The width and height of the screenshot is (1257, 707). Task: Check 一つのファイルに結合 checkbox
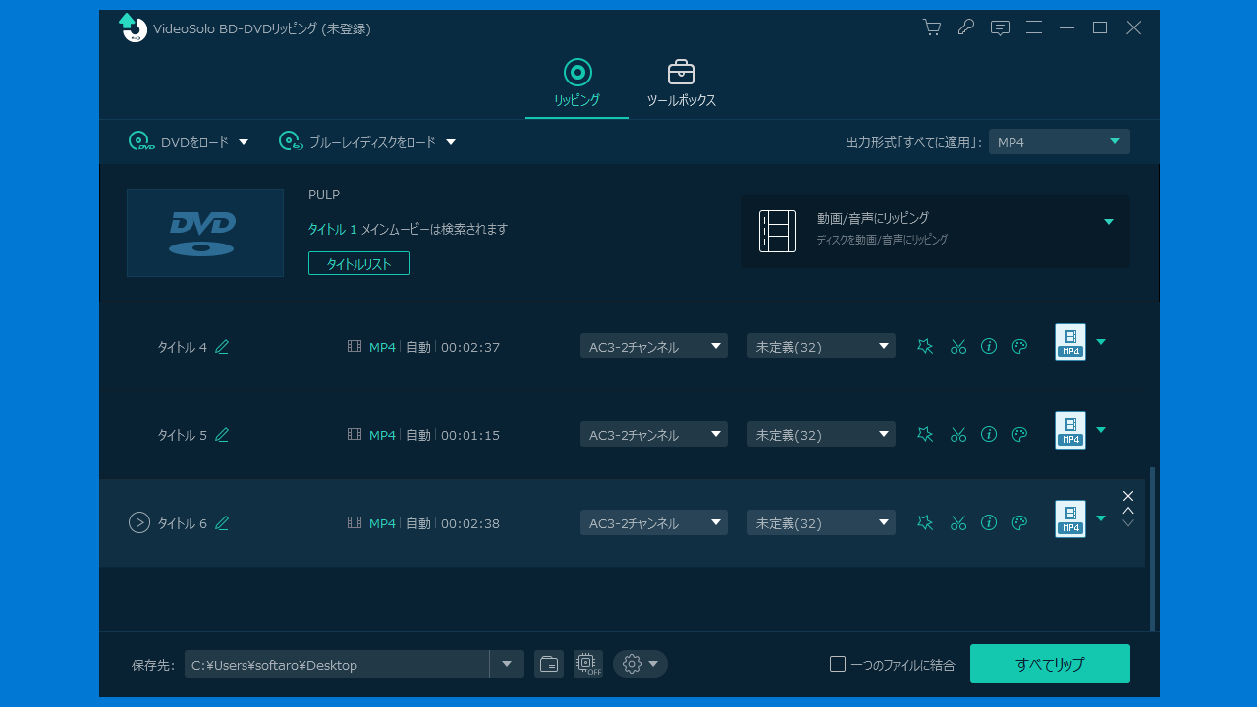838,664
